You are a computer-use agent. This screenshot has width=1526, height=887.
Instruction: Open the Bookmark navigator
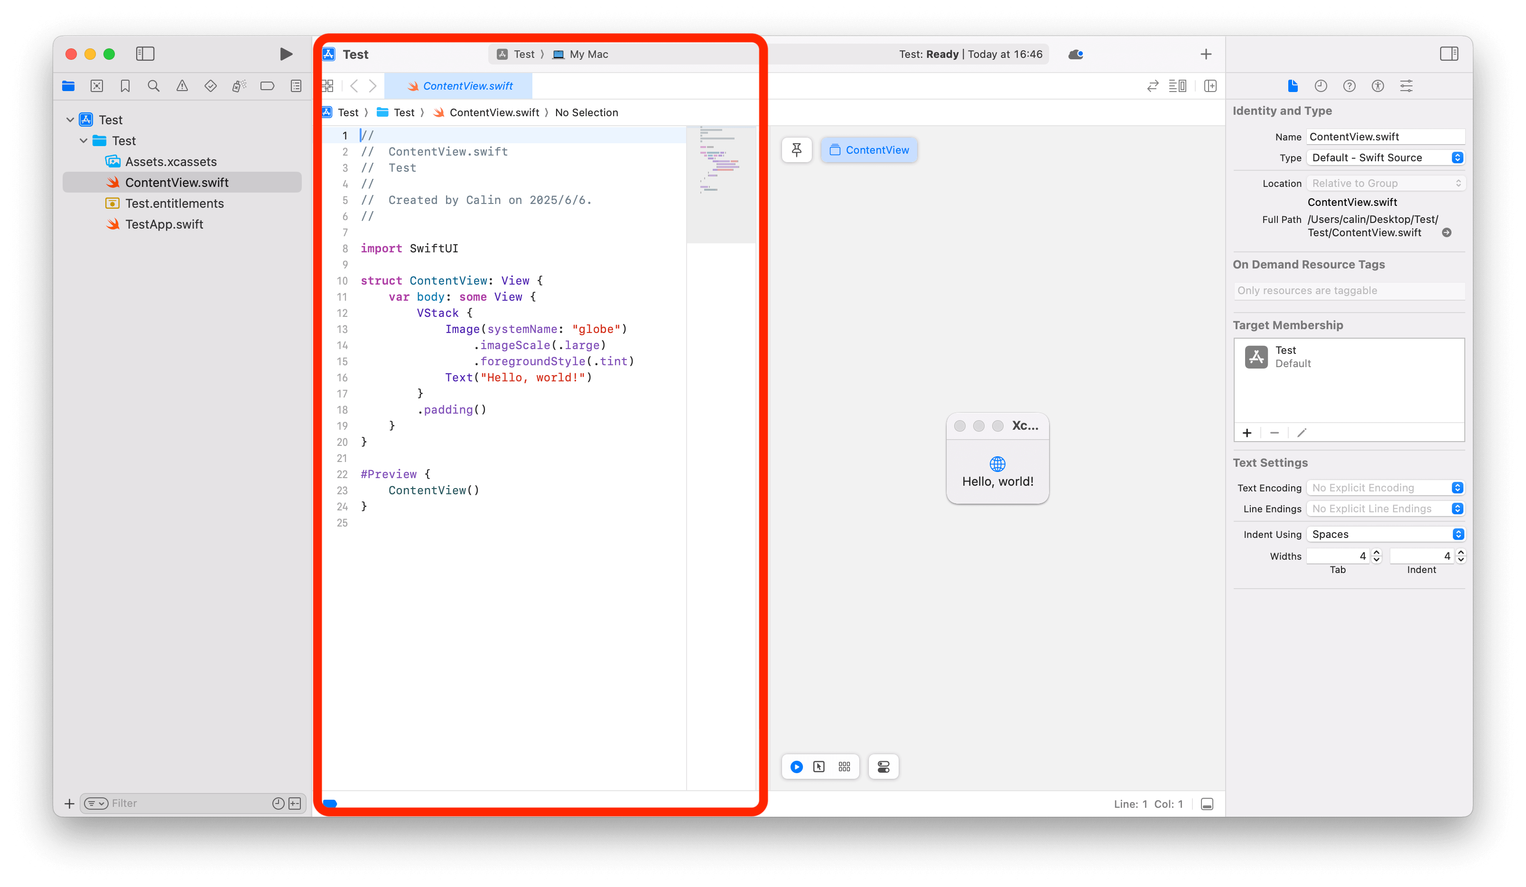click(x=125, y=86)
